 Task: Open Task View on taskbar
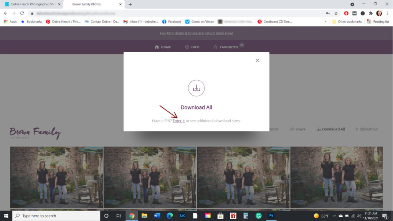[x=119, y=216]
